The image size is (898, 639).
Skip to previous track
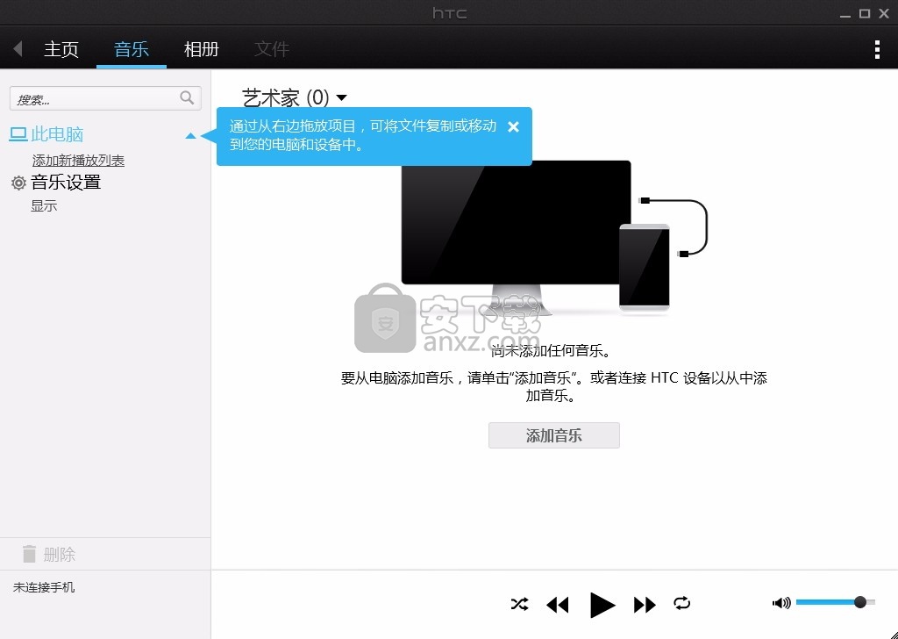tap(557, 605)
